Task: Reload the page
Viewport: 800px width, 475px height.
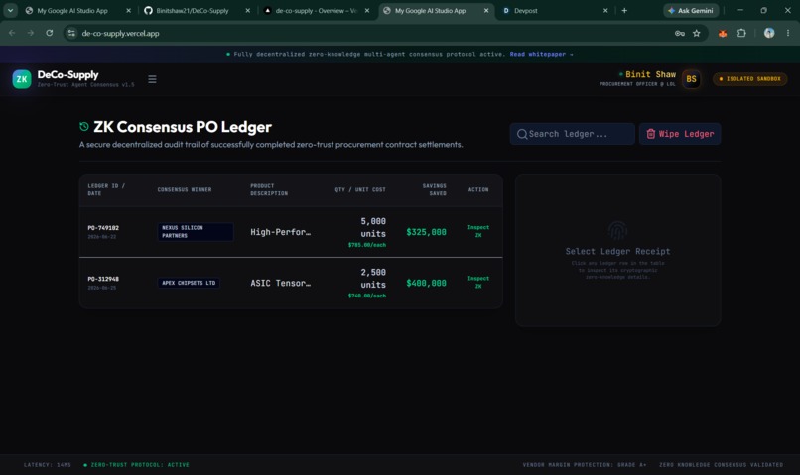Action: (49, 33)
